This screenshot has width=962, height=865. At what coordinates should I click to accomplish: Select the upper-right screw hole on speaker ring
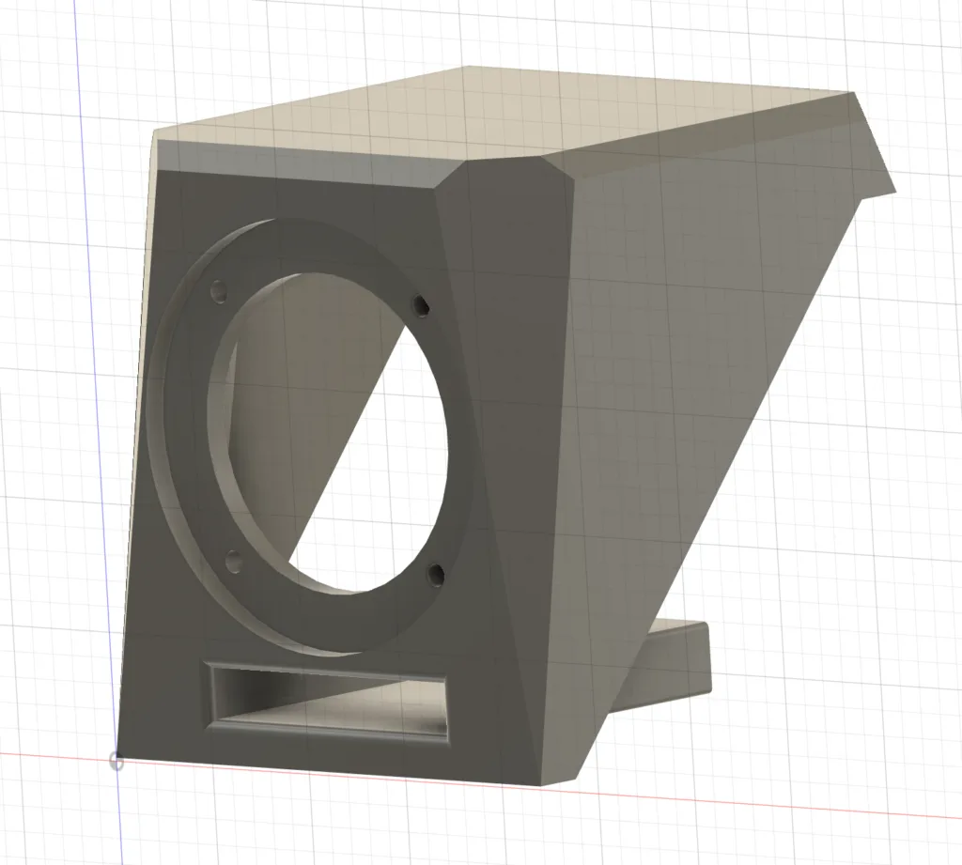coord(420,304)
